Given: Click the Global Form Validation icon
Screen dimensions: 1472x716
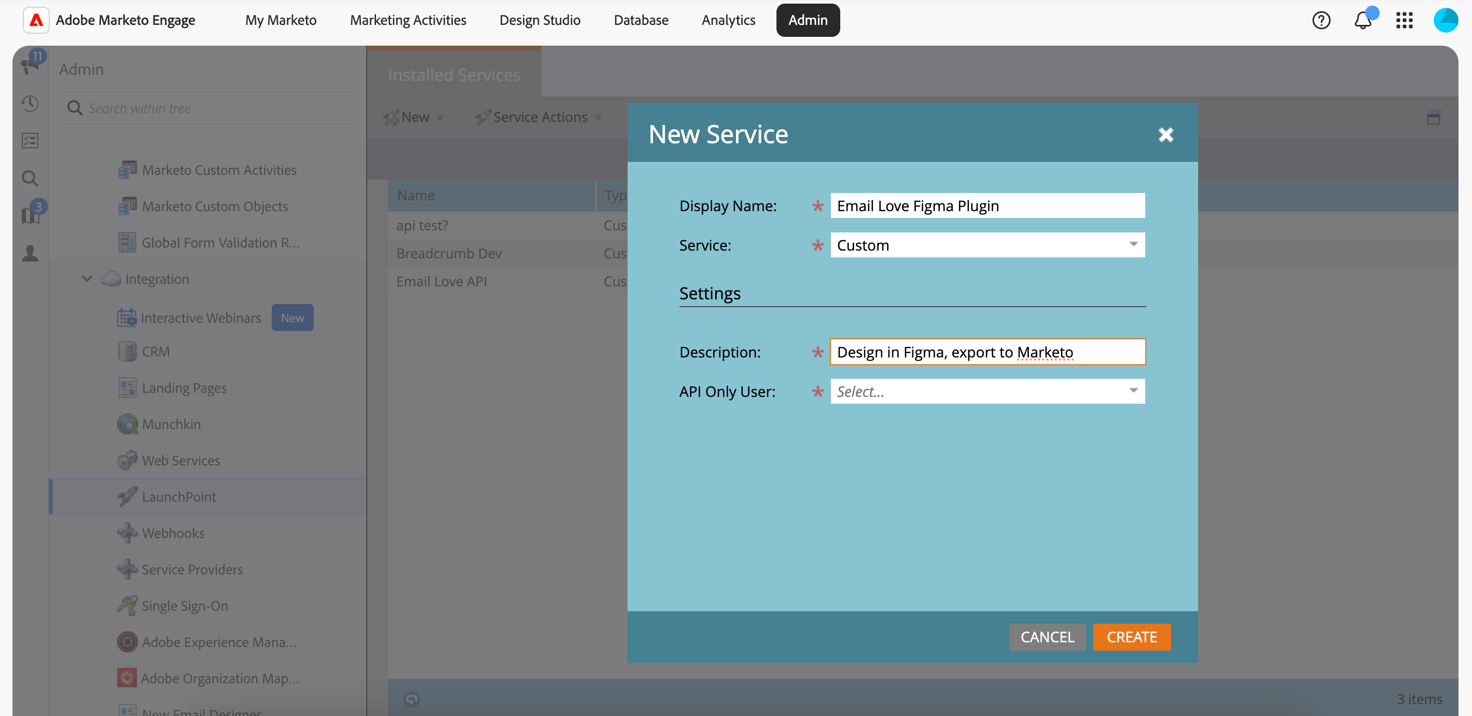Looking at the screenshot, I should pyautogui.click(x=127, y=242).
